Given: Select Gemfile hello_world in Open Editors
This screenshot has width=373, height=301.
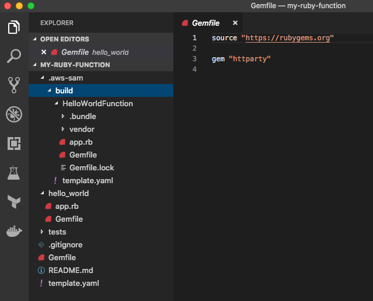Looking at the screenshot, I should tap(101, 52).
